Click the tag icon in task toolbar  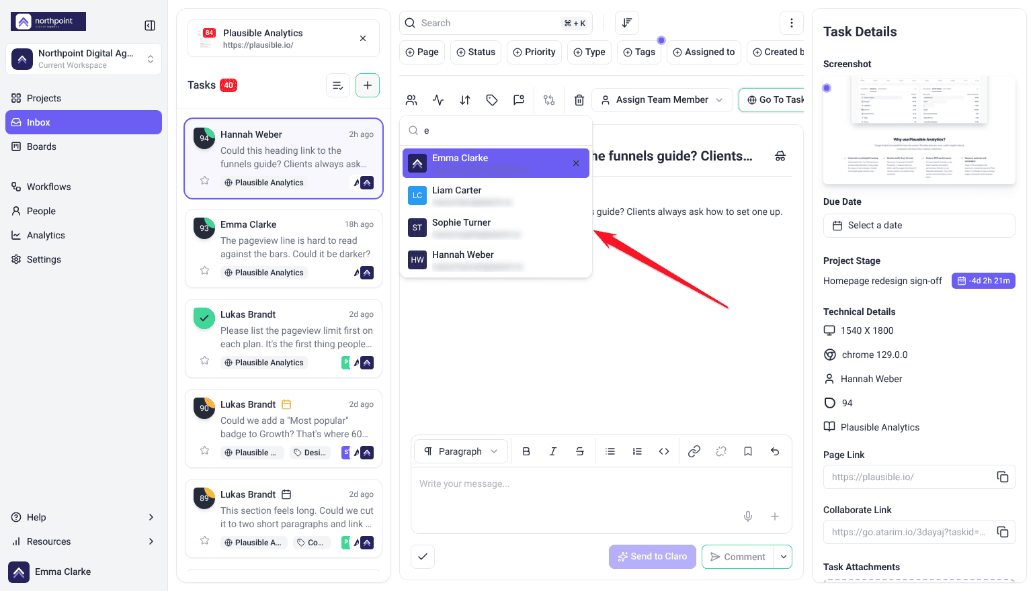coord(492,100)
